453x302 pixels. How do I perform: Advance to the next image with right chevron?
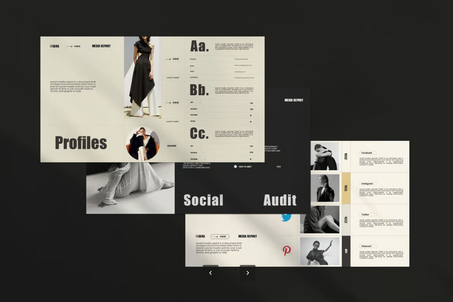[248, 273]
